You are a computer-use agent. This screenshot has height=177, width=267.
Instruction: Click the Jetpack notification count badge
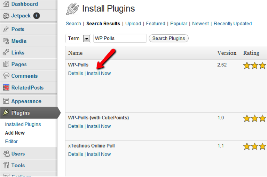[37, 16]
